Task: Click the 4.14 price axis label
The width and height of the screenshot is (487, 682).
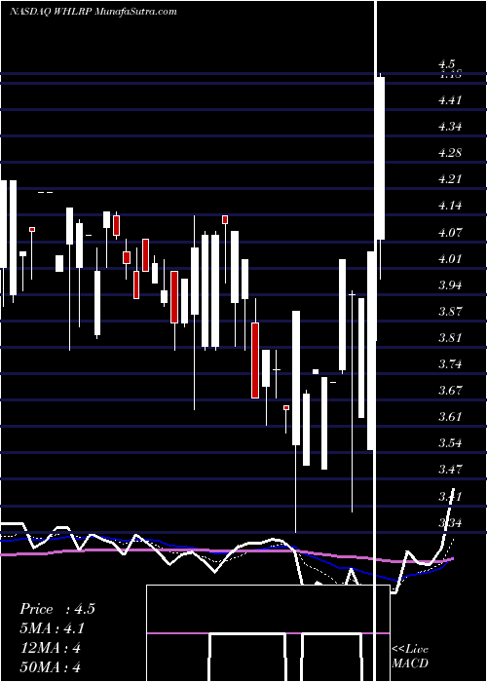Action: [x=450, y=206]
